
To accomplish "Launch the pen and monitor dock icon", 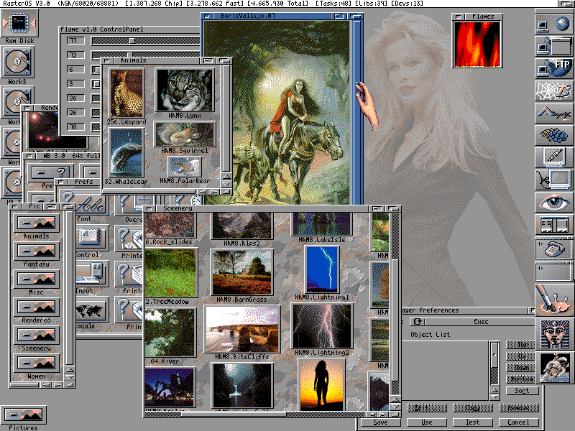I will click(x=553, y=157).
